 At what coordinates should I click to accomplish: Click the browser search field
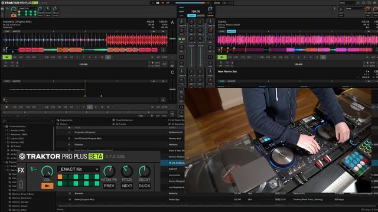coord(28,120)
